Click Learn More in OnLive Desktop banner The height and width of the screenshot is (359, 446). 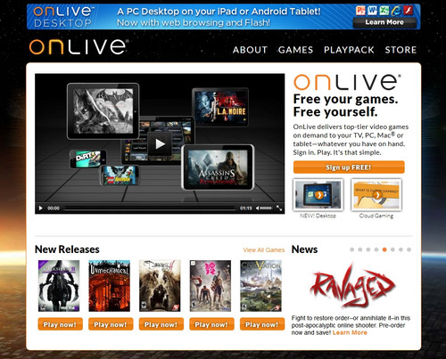[x=384, y=22]
